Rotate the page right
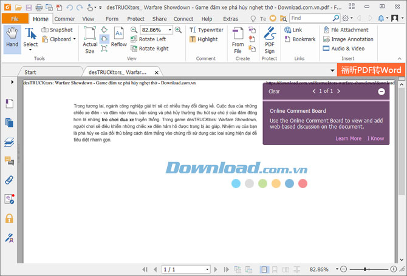This screenshot has width=407, height=276. (149, 49)
